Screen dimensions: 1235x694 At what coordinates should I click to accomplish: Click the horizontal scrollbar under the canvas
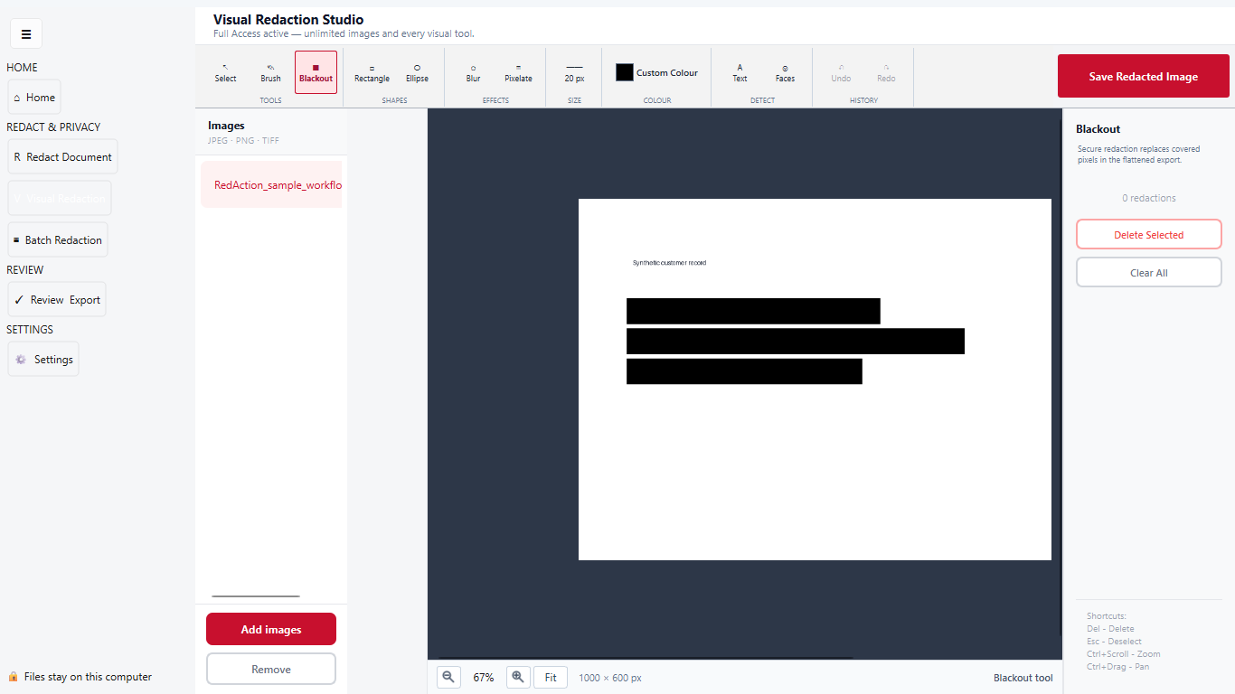[646, 658]
